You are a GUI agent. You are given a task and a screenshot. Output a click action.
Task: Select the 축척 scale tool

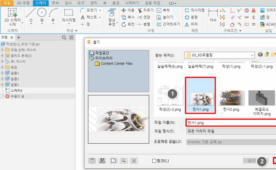[x=163, y=10]
